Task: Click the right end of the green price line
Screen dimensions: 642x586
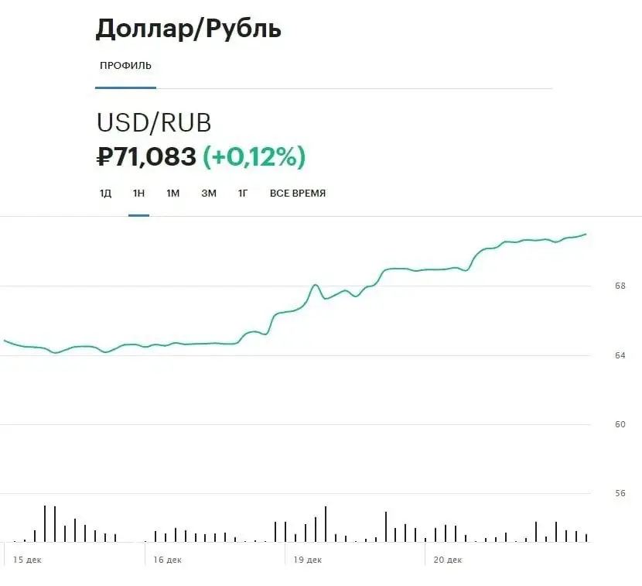Action: coord(585,234)
